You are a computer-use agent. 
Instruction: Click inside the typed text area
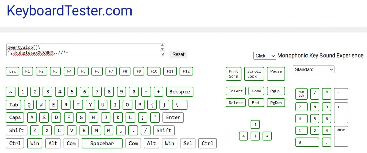coord(82,49)
